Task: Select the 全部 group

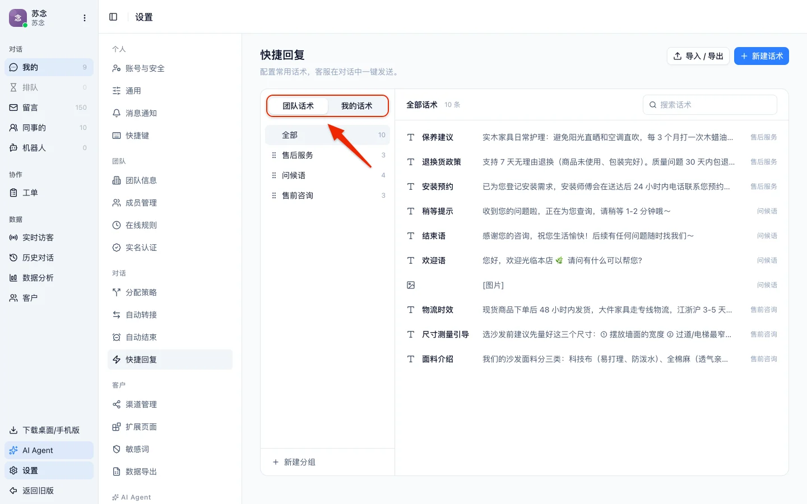Action: coord(327,135)
